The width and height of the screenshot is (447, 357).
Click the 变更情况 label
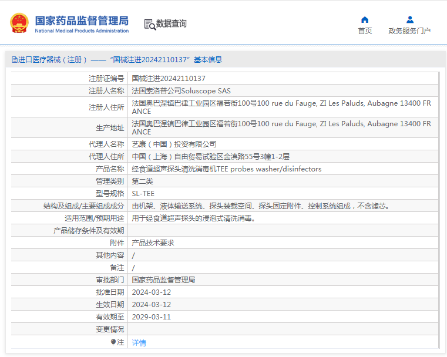pos(110,329)
